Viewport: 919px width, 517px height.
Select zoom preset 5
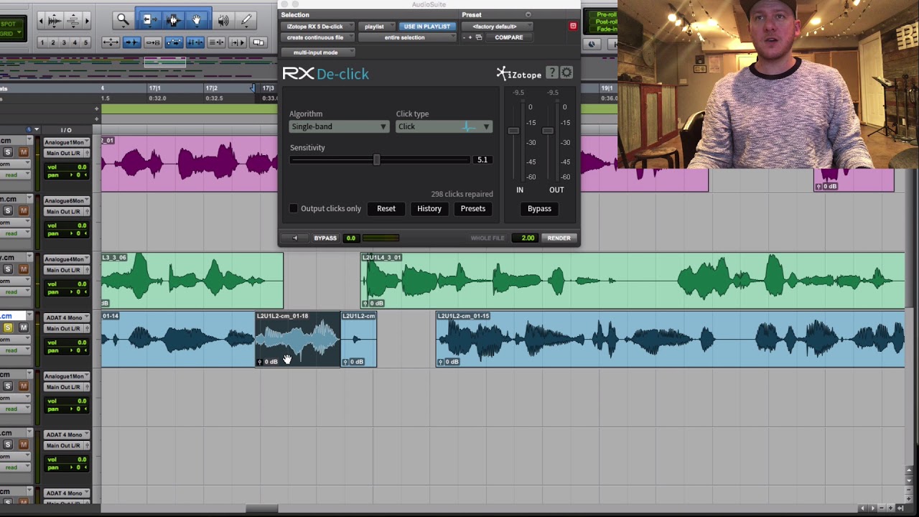[x=85, y=43]
